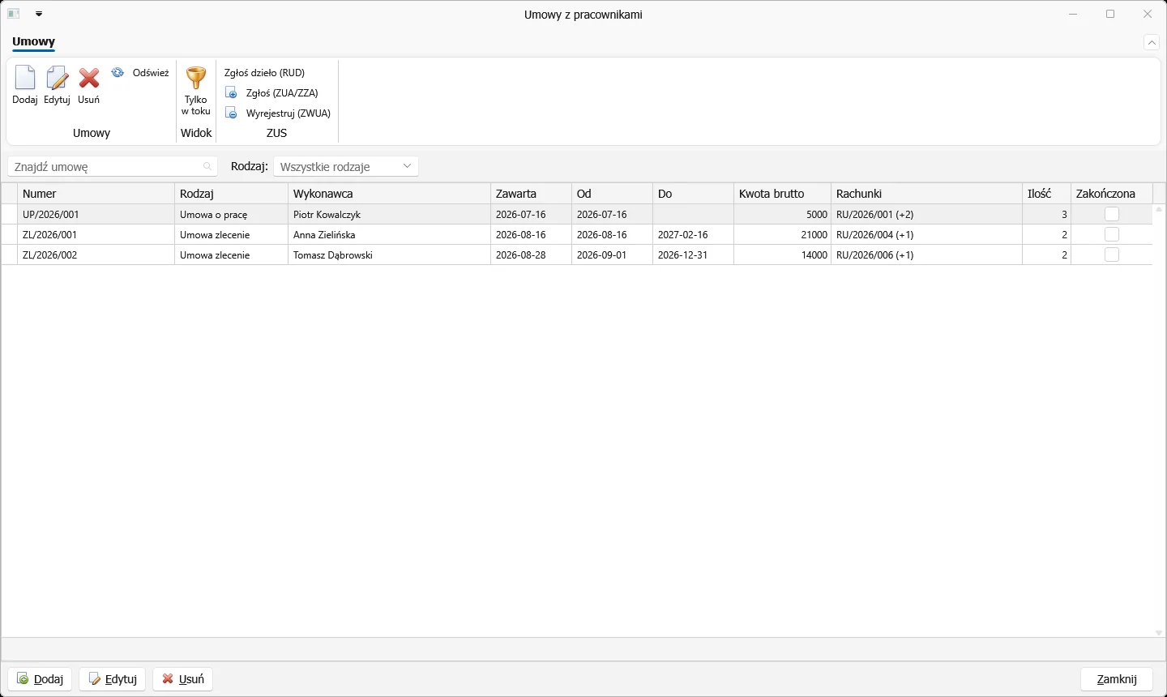Toggle Zakończona checkbox for ZL/2026/002

tap(1112, 255)
